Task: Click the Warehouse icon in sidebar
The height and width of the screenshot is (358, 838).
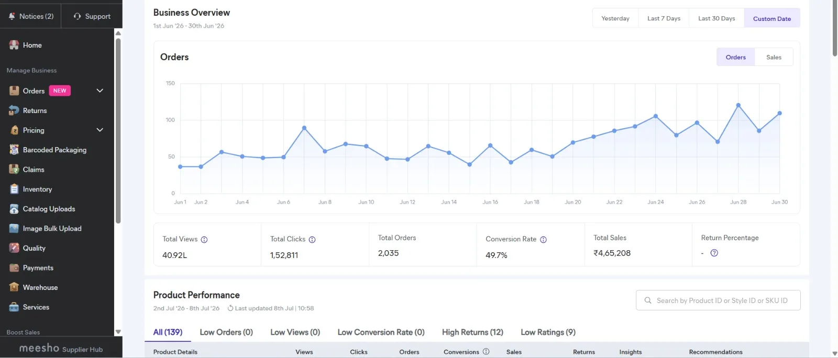Action: click(14, 287)
